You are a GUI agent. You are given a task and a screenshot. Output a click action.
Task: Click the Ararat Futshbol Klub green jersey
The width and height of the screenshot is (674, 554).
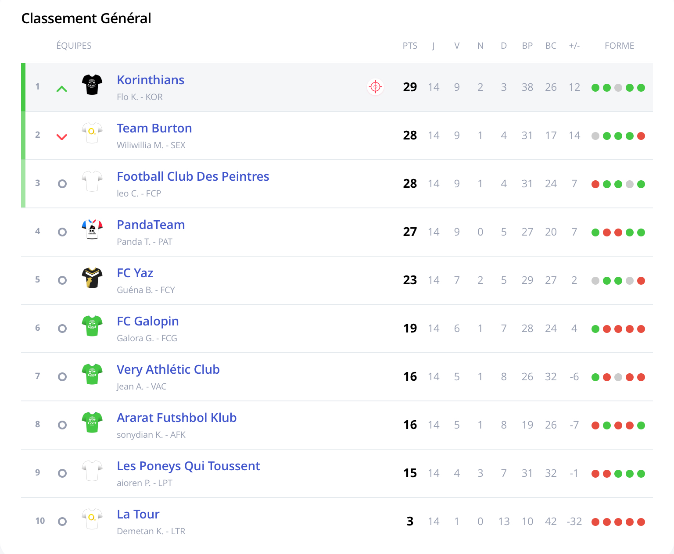tap(92, 422)
